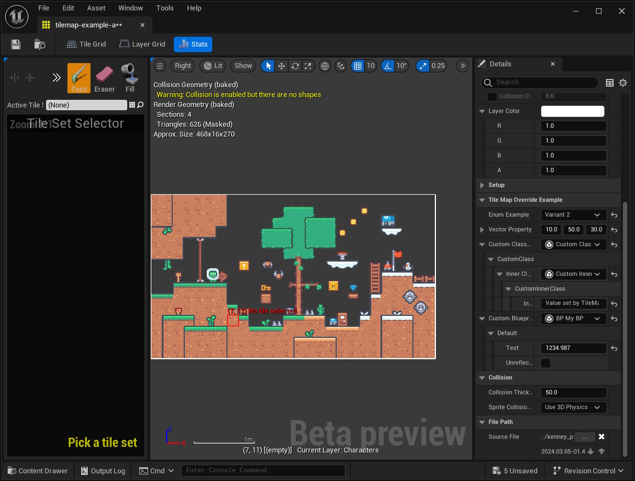The height and width of the screenshot is (481, 635).
Task: Toggle world/local coordinate globe icon
Action: (x=325, y=66)
